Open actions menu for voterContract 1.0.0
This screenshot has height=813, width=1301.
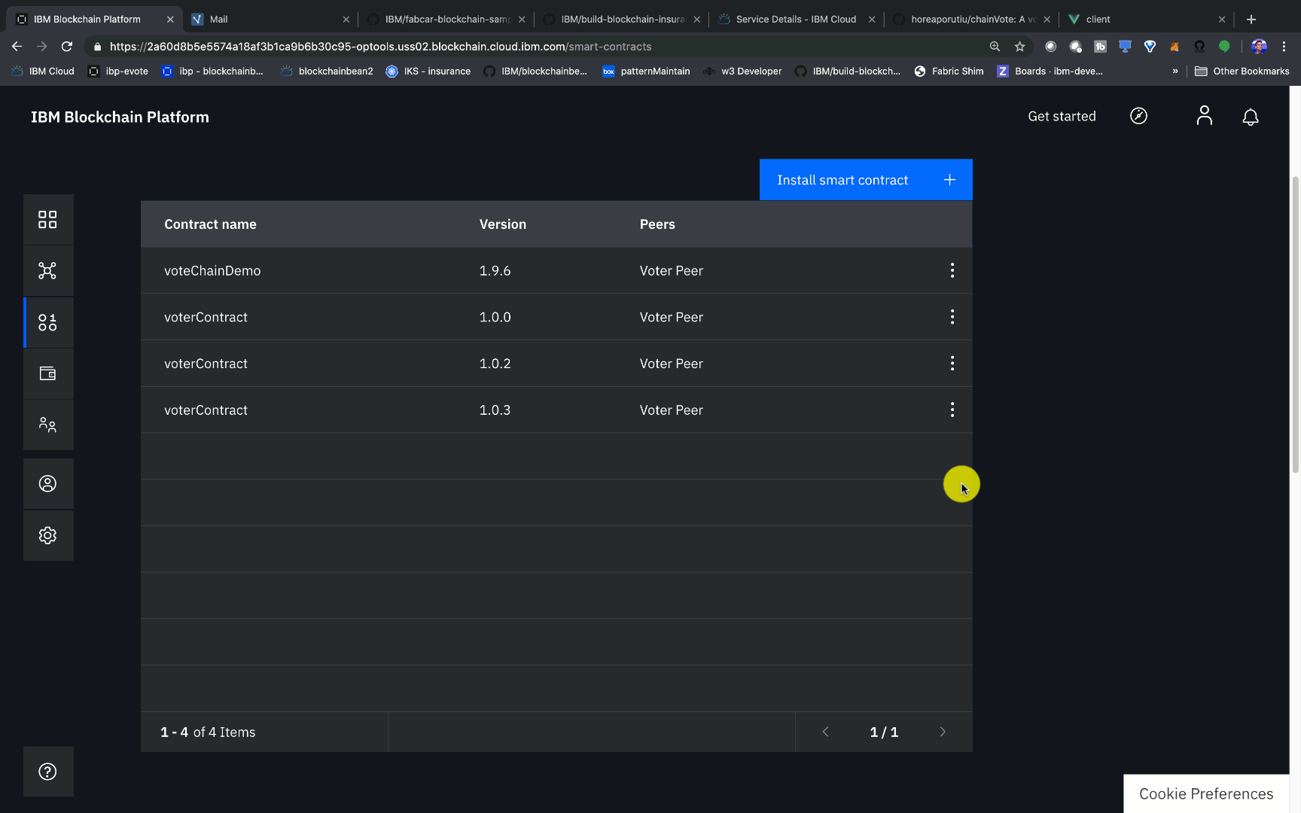click(952, 317)
